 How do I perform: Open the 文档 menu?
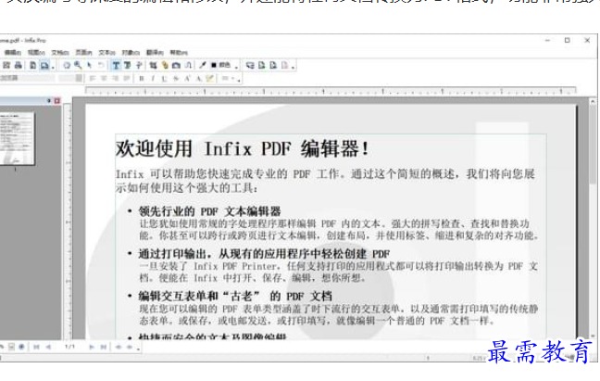tap(60, 53)
